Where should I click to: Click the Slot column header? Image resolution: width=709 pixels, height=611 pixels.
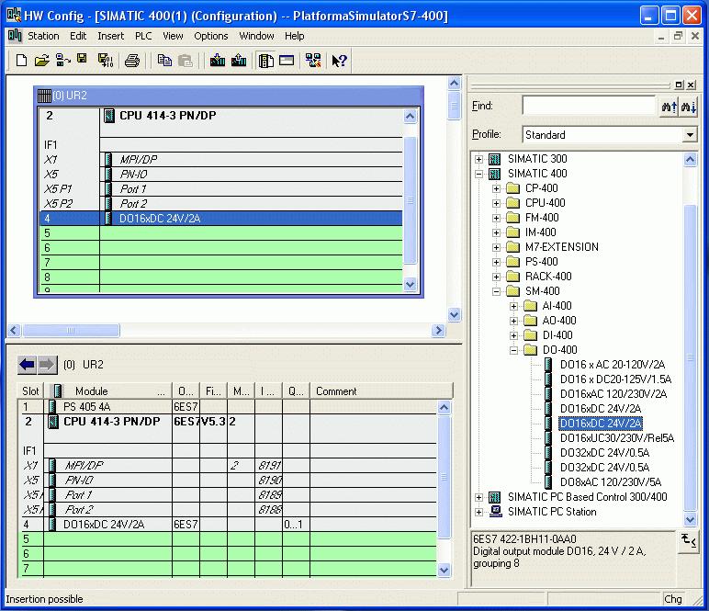tap(30, 390)
